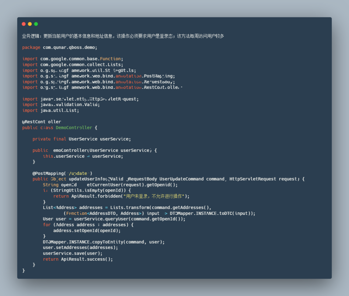Click the string literal 用户未登录,不允许进行操作
Viewport: 349px width, 296px height.
(154, 196)
